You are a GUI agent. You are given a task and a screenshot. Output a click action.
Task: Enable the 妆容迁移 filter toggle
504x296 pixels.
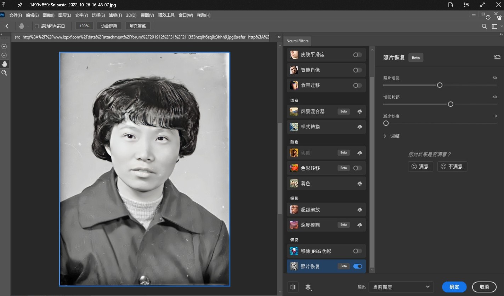[x=357, y=85]
